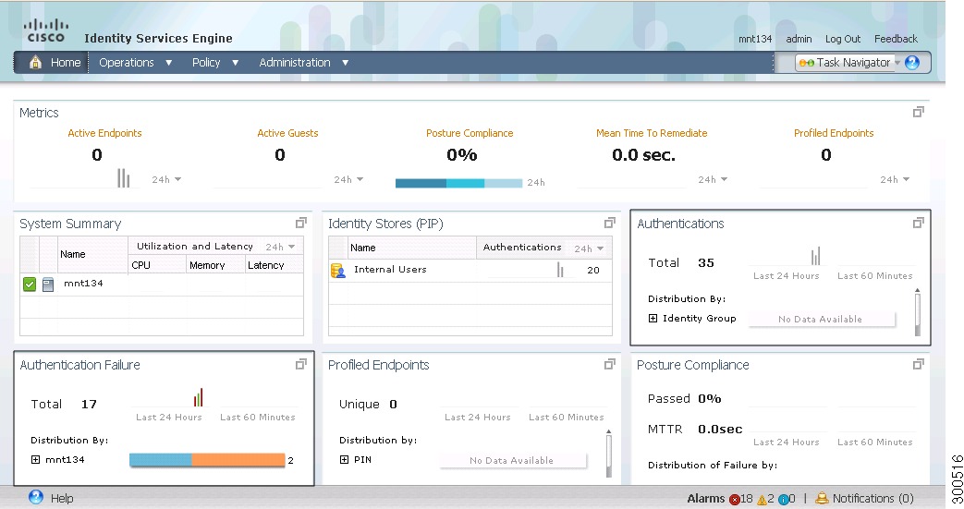The image size is (964, 509).
Task: Open the Administration menu
Action: pos(304,63)
